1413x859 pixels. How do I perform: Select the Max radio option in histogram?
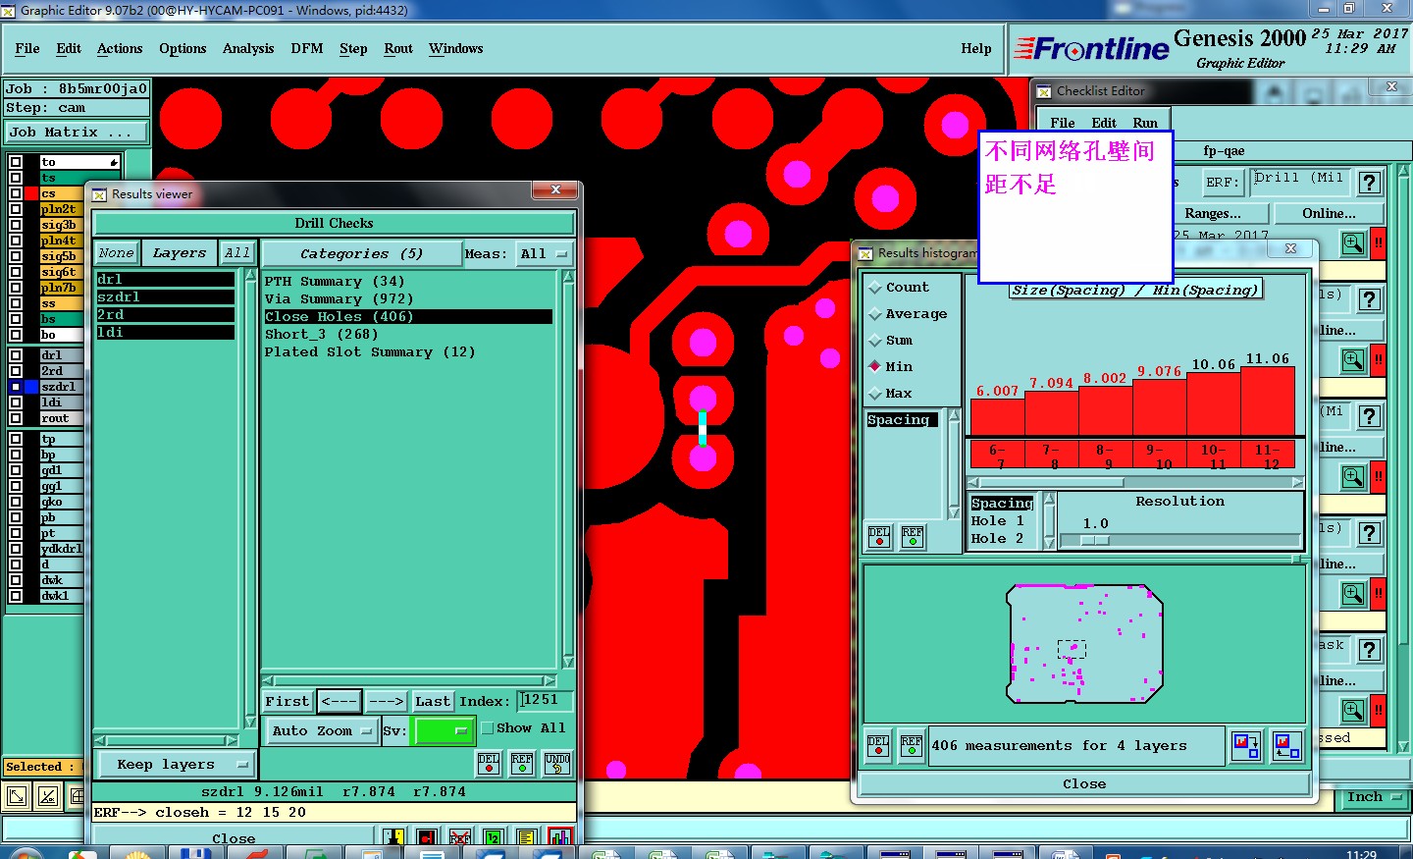(x=891, y=394)
